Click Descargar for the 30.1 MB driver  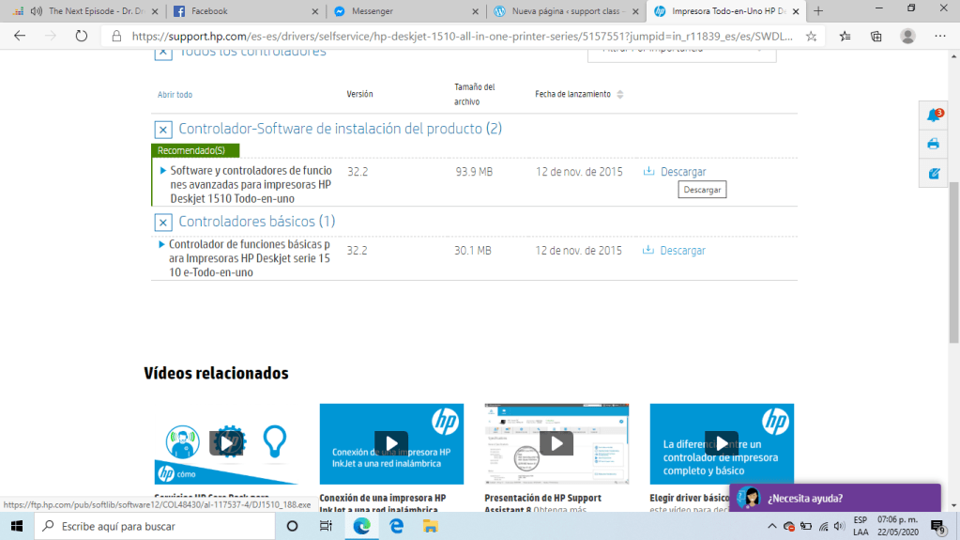[x=682, y=250]
